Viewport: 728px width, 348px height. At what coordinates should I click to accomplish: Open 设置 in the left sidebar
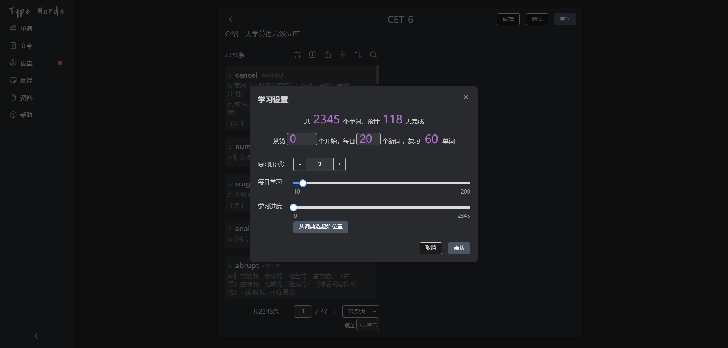pyautogui.click(x=26, y=63)
